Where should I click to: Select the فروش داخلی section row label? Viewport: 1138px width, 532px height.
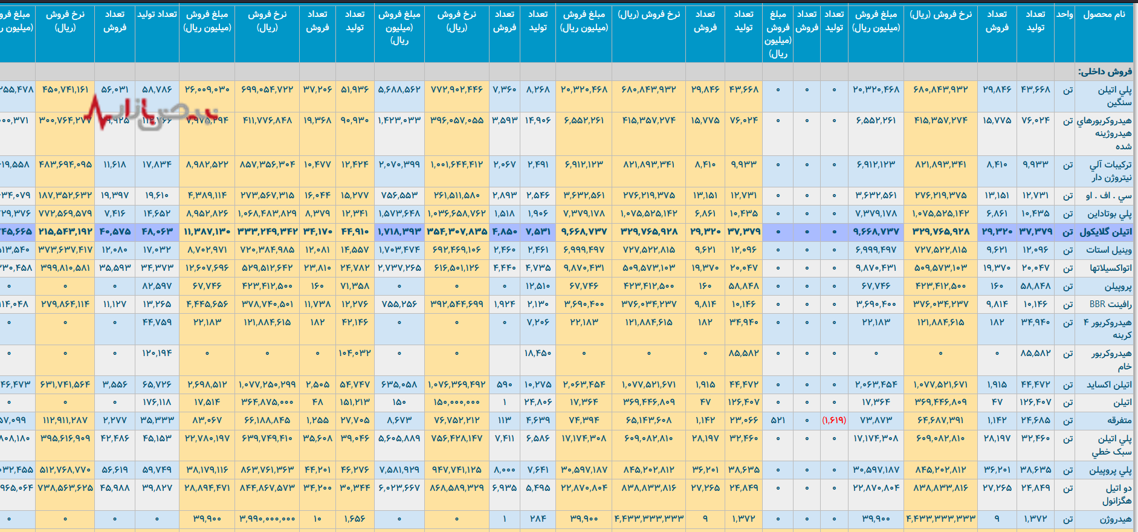(1105, 71)
